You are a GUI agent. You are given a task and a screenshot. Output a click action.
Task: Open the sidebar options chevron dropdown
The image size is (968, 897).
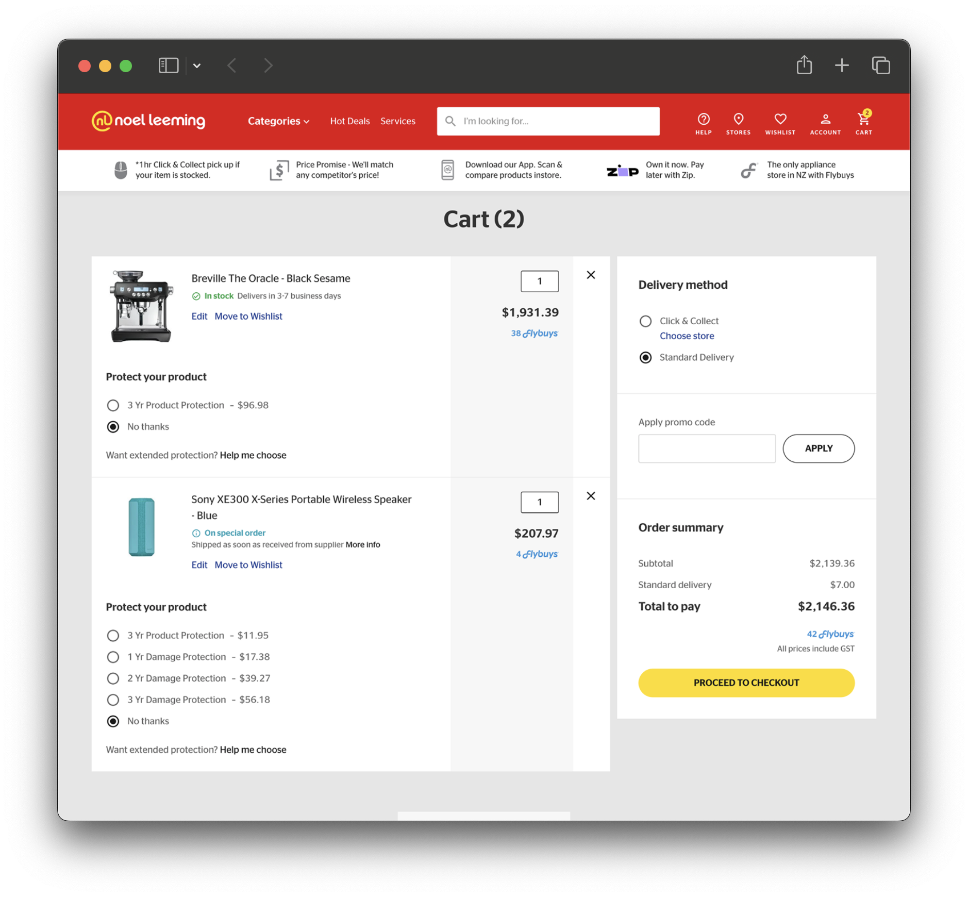197,65
